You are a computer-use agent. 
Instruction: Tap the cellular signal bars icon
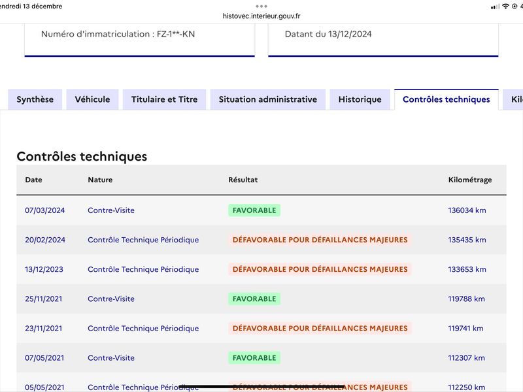pyautogui.click(x=496, y=7)
